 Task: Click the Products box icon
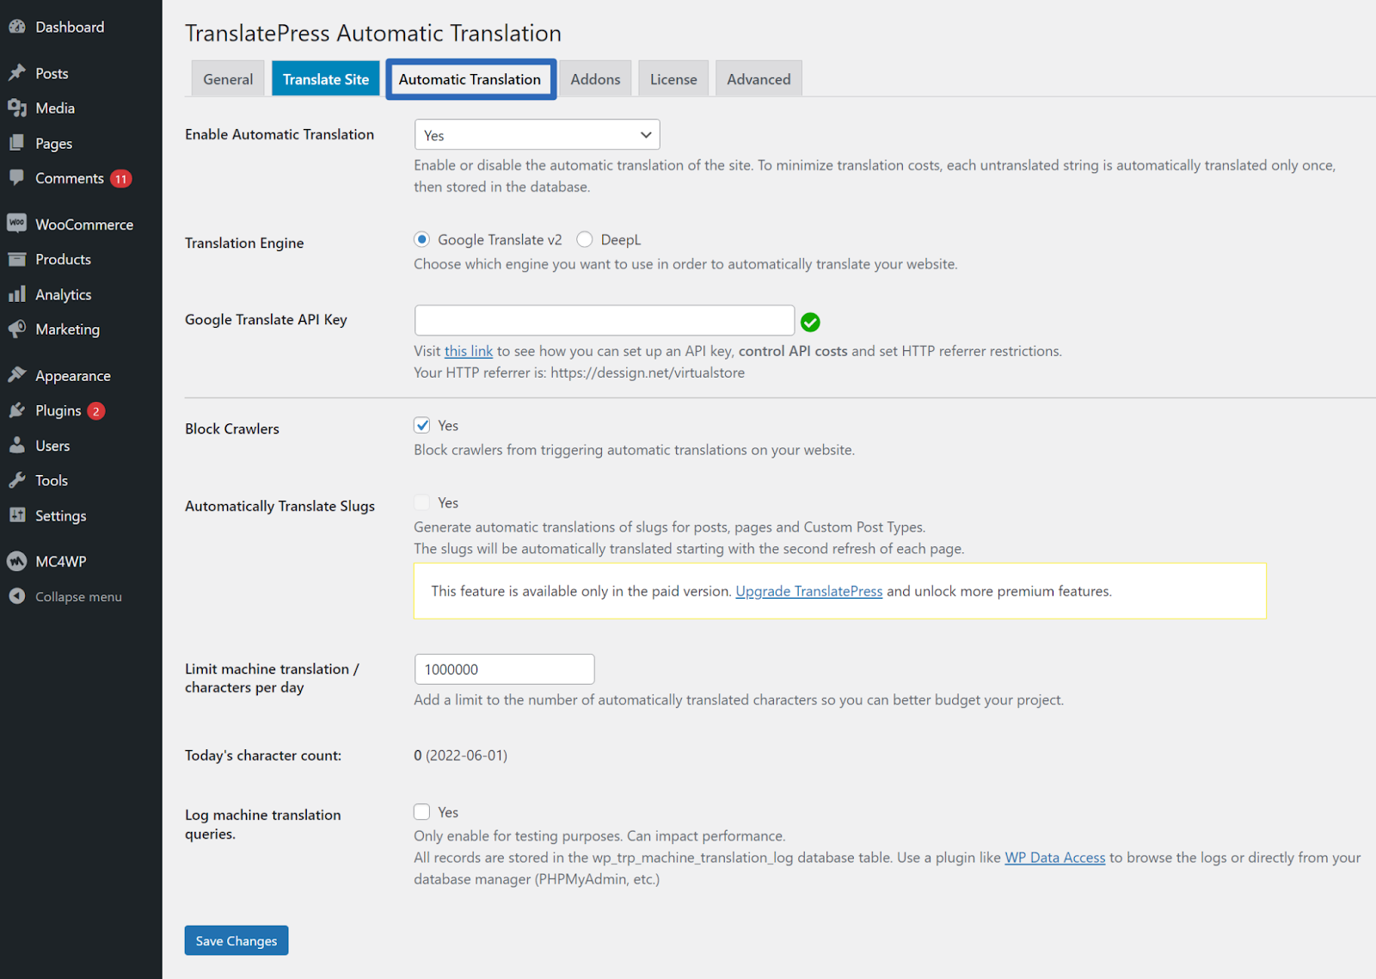point(17,259)
